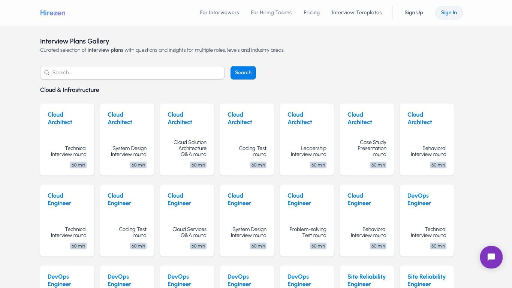The image size is (512, 288).
Task: Click the Hirezen logo
Action: (53, 13)
